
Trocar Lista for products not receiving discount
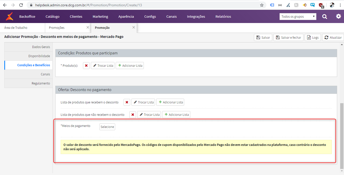[x=149, y=115]
